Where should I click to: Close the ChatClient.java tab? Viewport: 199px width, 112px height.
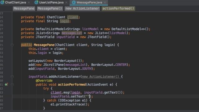click(29, 2)
